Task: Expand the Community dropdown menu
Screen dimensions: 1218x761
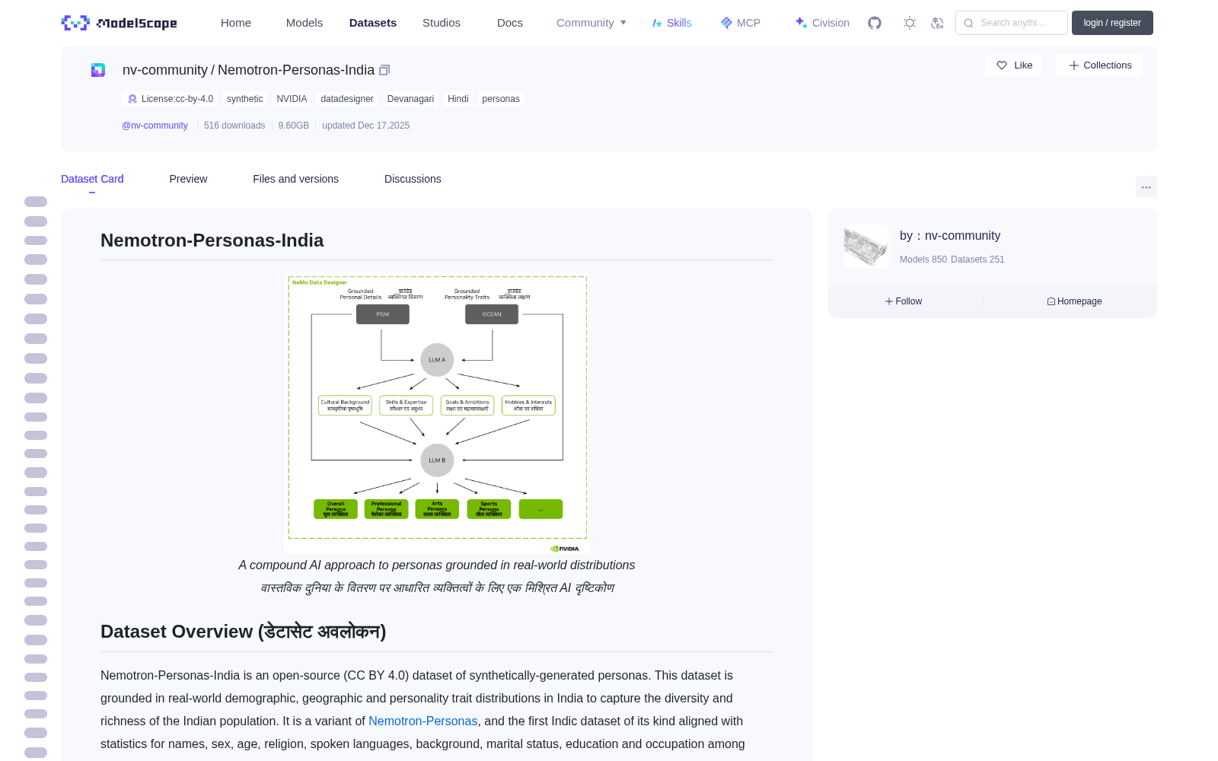Action: (591, 23)
